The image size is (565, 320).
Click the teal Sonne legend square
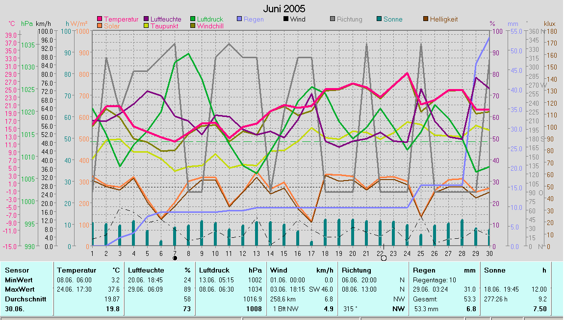pyautogui.click(x=379, y=20)
